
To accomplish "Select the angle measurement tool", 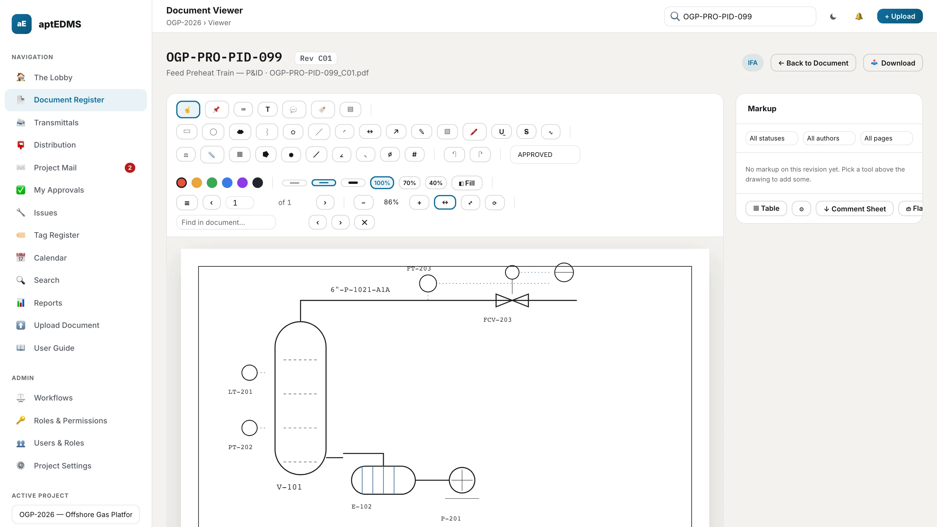I will coord(341,155).
